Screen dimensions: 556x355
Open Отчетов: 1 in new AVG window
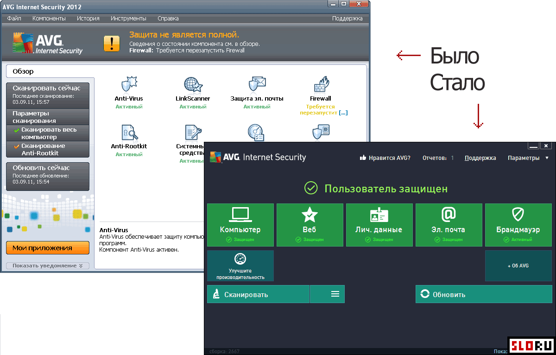(438, 158)
